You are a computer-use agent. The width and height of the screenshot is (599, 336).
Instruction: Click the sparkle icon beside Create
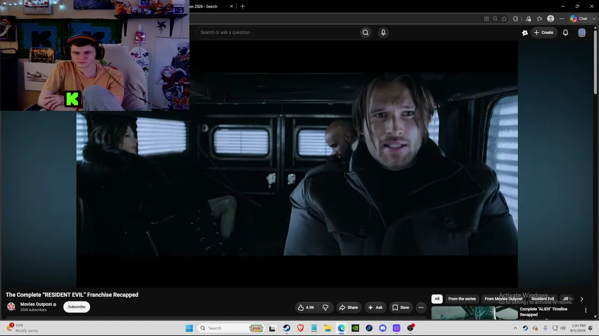point(525,33)
